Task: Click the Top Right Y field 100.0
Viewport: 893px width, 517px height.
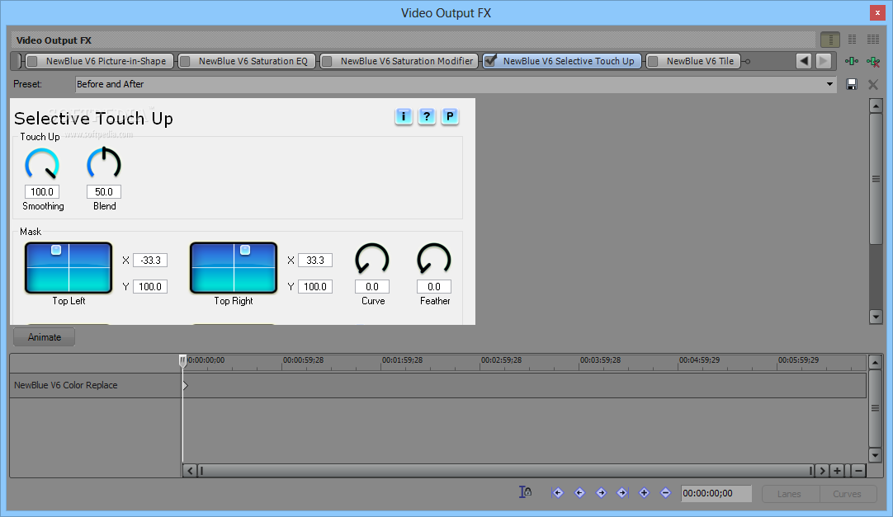Action: tap(315, 287)
